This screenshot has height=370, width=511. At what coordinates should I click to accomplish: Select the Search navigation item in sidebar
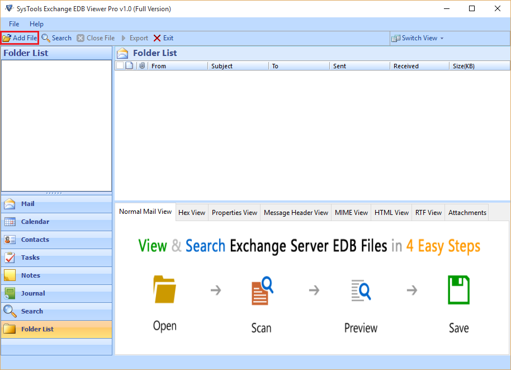[x=56, y=312]
